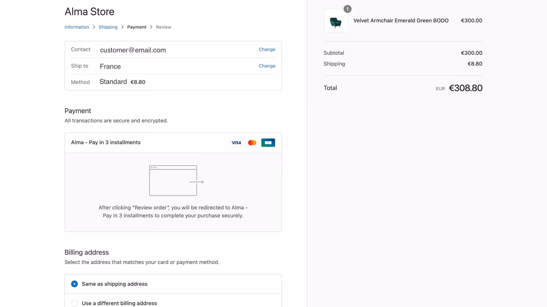Screen dimensions: 547x307
Task: Select Alma - Pay in 3 installments method
Action: pyautogui.click(x=173, y=143)
